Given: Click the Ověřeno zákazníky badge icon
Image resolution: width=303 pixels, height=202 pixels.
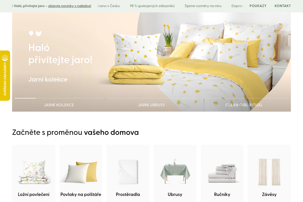Looking at the screenshot, I should tap(5, 58).
